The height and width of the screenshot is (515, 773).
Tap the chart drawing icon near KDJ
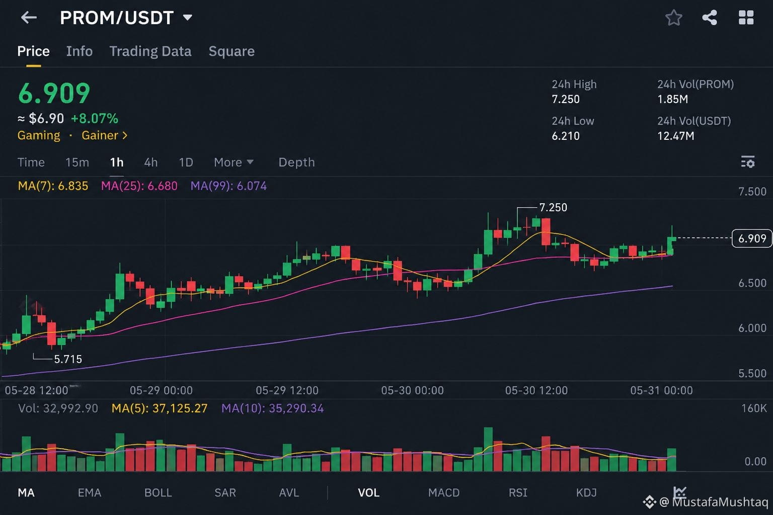click(680, 491)
